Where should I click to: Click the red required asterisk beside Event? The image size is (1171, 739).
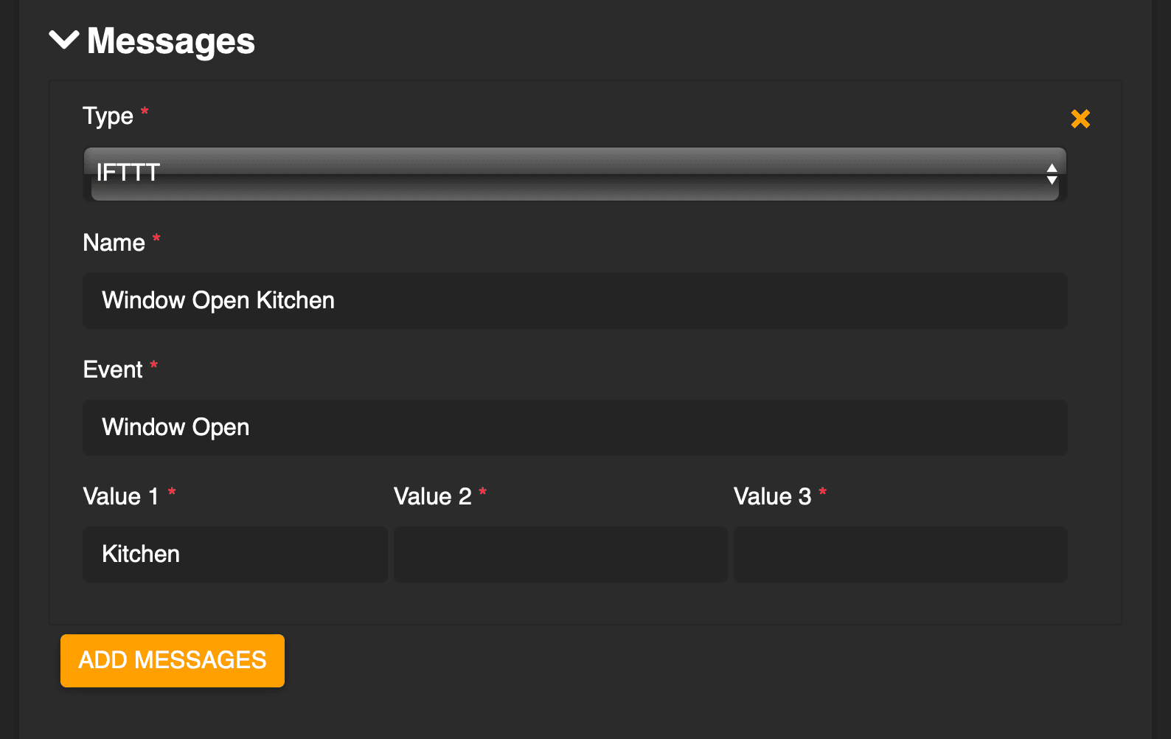point(154,365)
